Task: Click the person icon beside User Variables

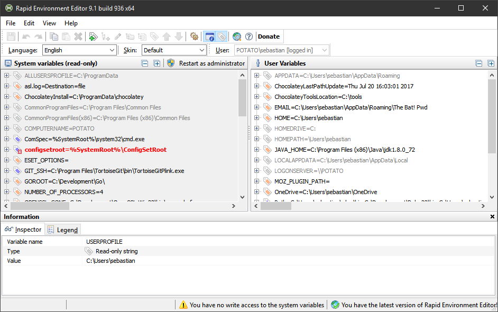Action: click(x=258, y=63)
